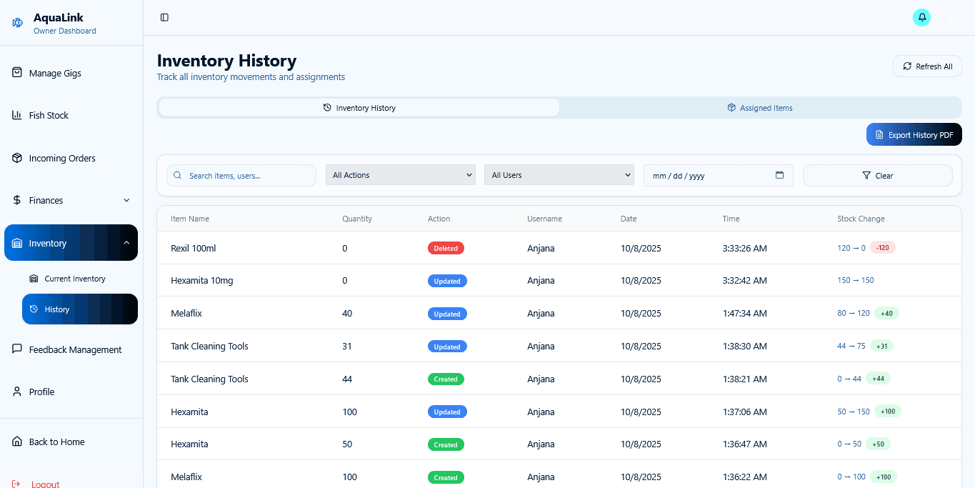
Task: Collapse the Inventory sidebar section
Action: coord(126,242)
